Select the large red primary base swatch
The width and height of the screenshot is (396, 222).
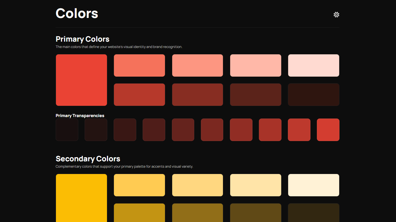[x=81, y=80]
